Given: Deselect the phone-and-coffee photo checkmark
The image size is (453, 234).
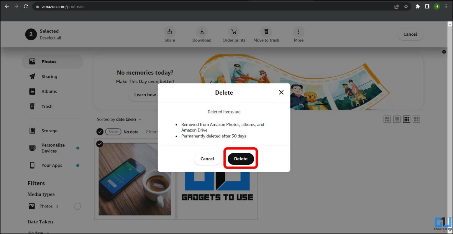Looking at the screenshot, I should click(x=99, y=144).
